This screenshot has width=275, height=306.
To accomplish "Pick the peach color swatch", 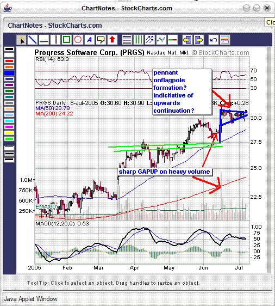I will (9, 109).
